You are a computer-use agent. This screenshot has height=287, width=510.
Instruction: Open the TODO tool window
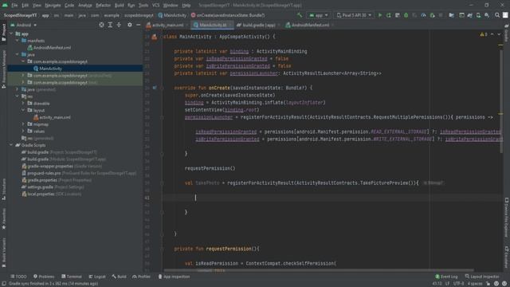[18, 277]
